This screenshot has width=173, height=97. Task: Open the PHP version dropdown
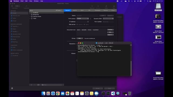coord(83,19)
